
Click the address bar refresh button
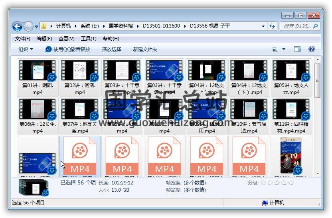click(x=272, y=26)
